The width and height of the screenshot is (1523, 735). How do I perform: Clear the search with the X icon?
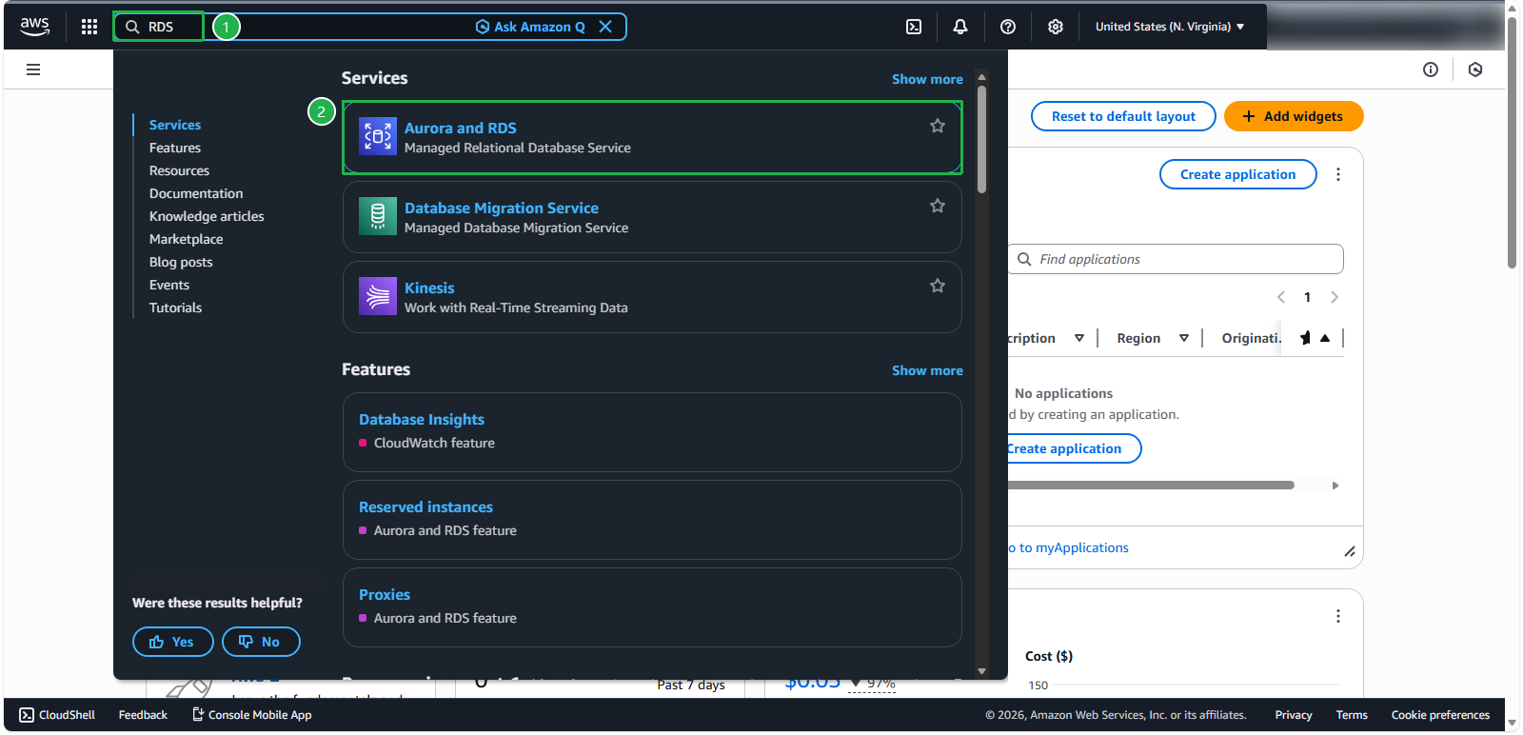(605, 27)
